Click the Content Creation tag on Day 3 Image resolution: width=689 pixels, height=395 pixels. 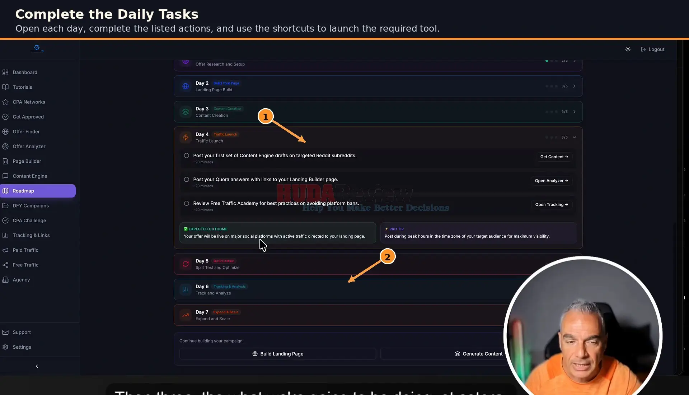(227, 108)
